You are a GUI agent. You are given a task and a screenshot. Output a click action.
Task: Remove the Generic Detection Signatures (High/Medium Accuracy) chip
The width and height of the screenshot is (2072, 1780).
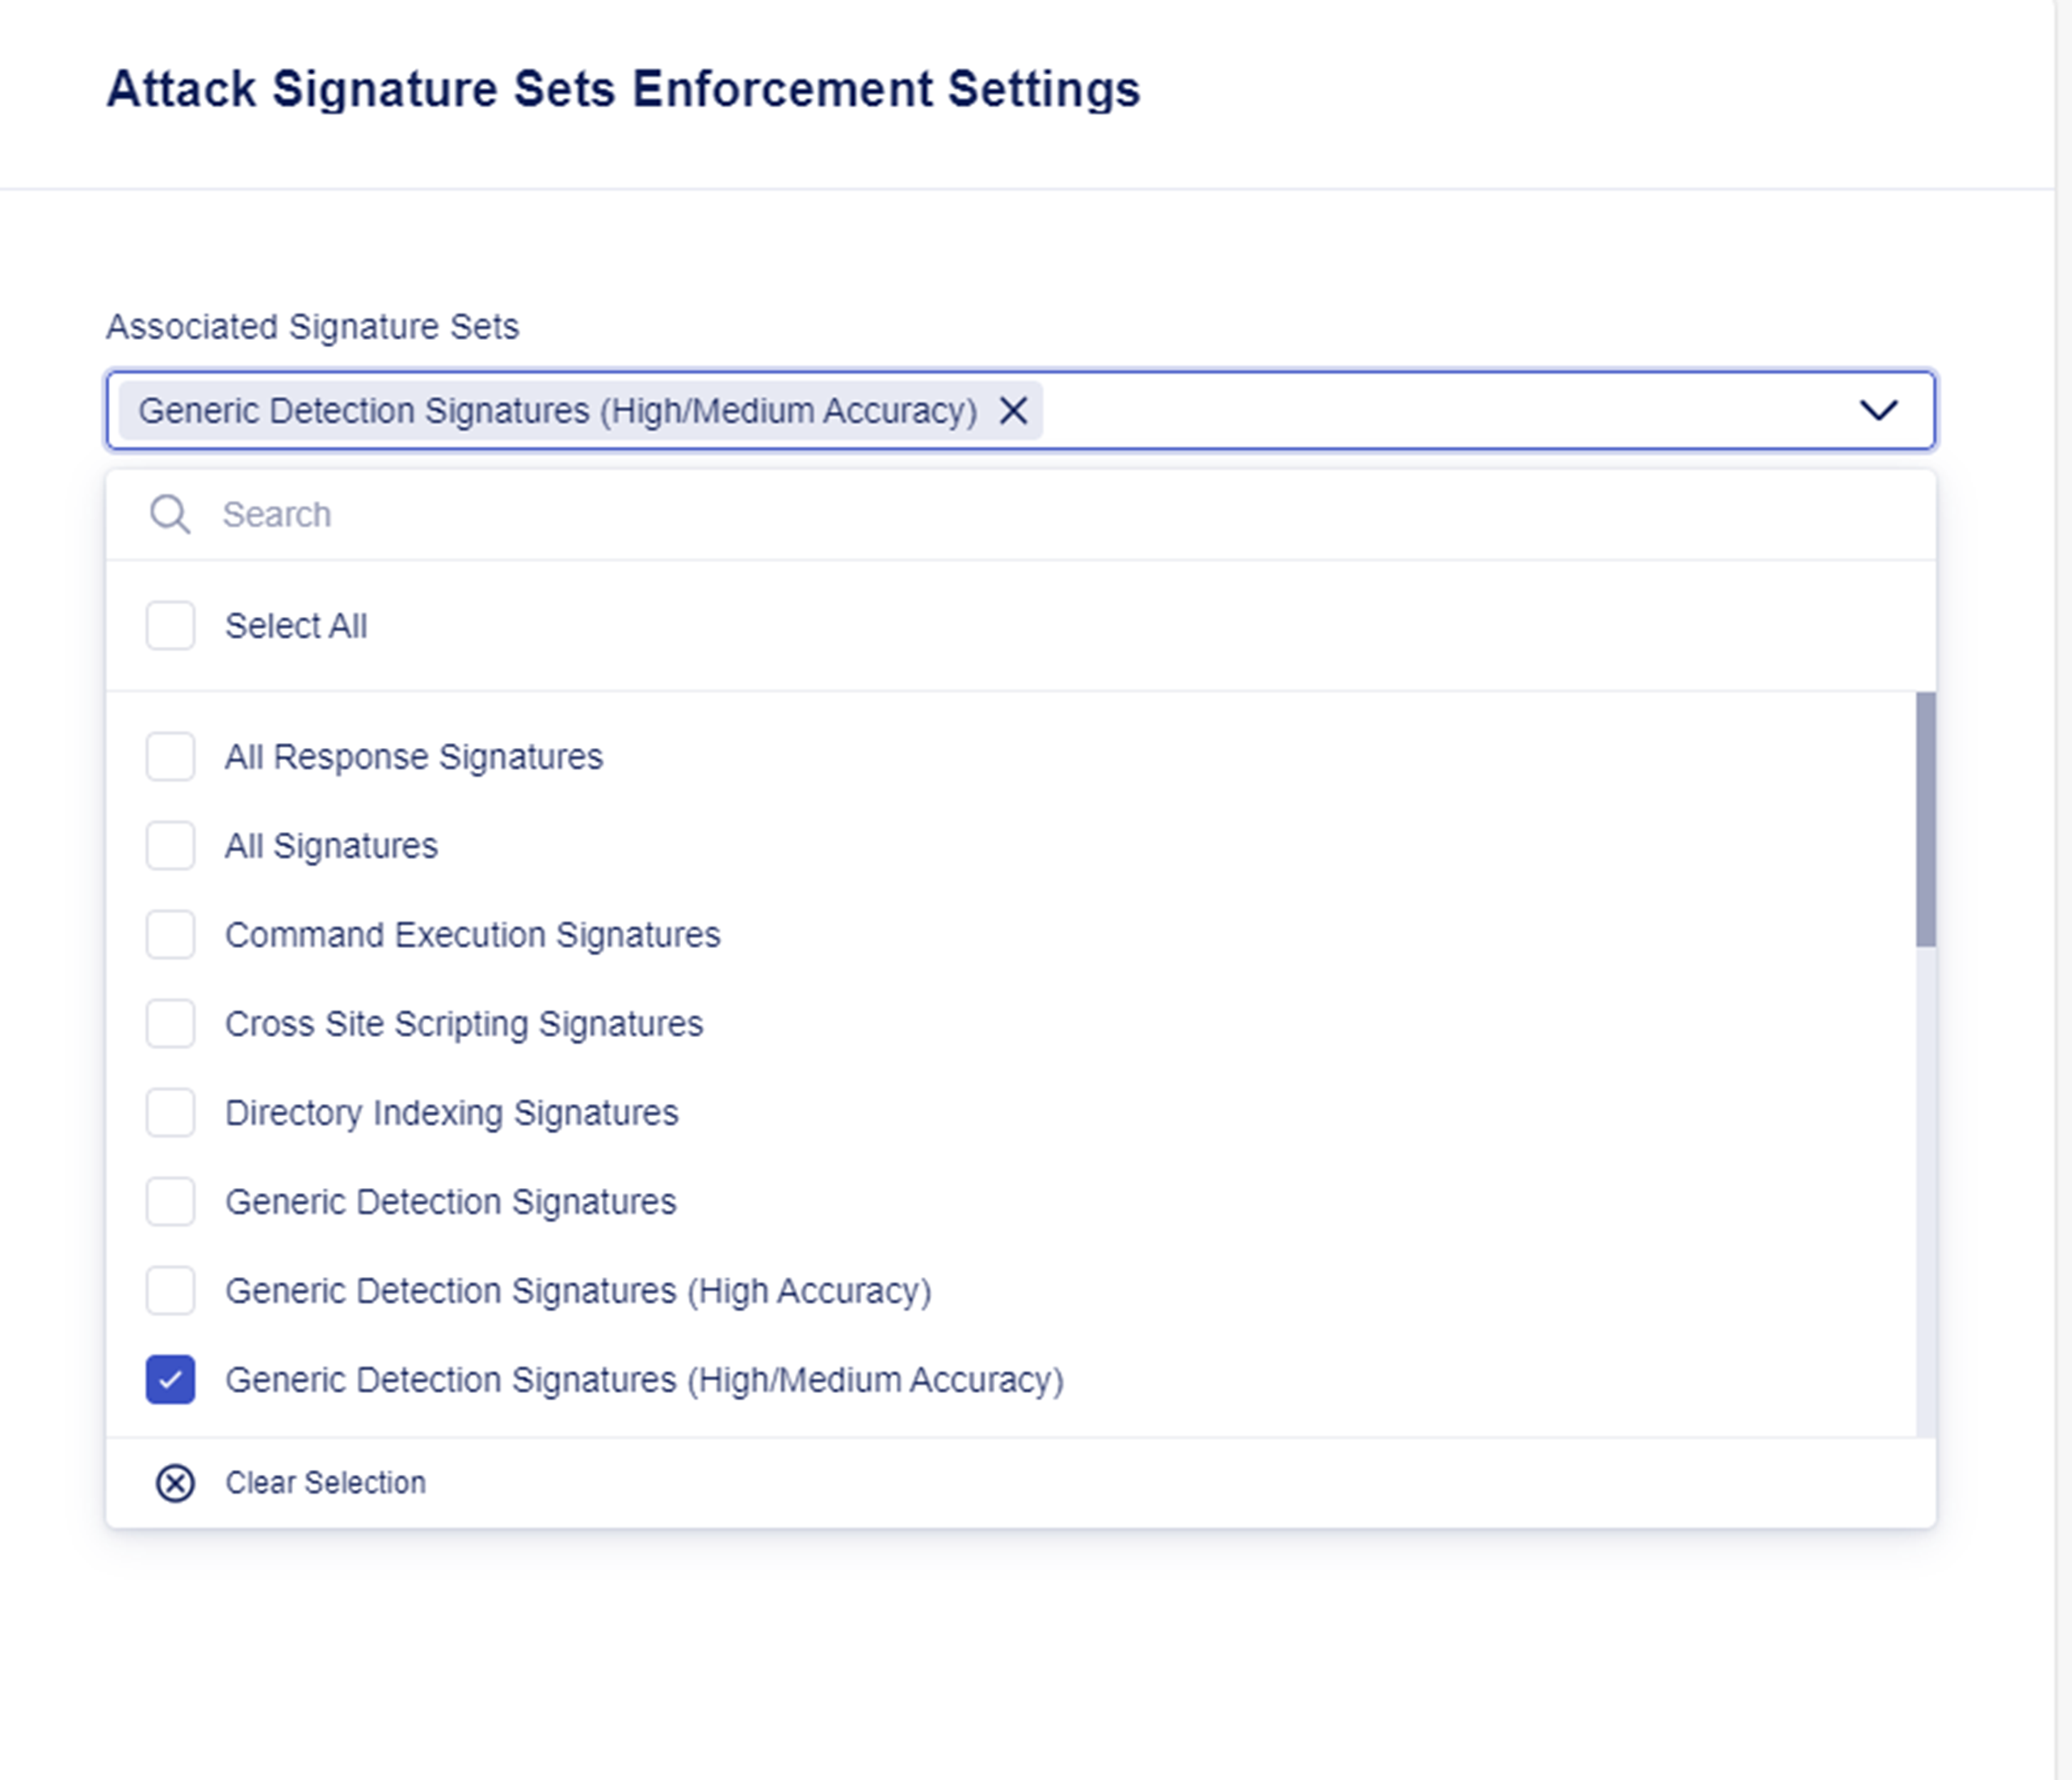[1013, 410]
